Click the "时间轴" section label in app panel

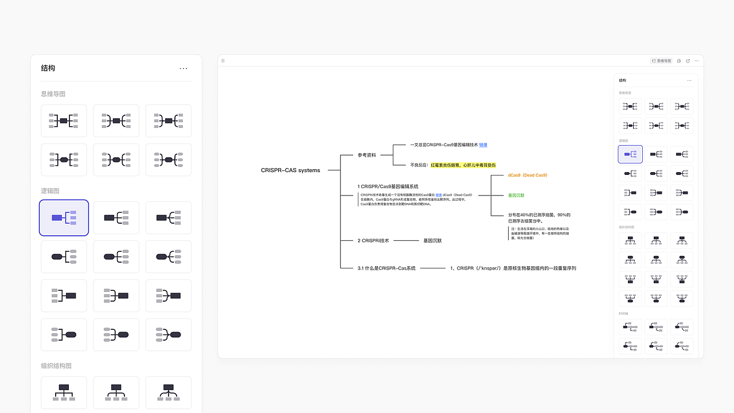[623, 314]
